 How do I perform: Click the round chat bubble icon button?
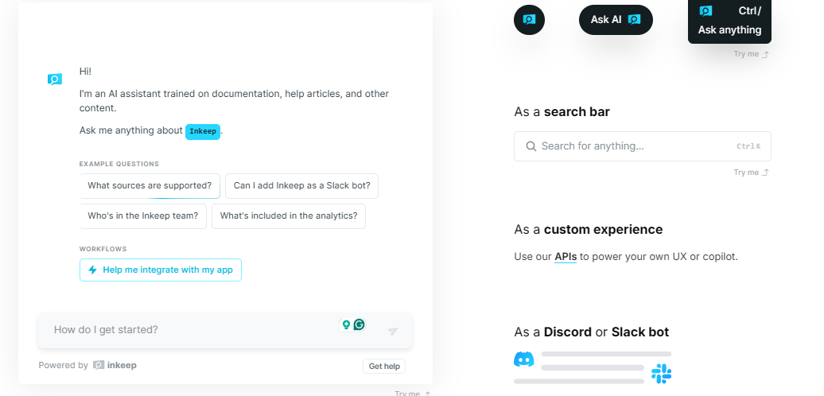click(x=529, y=19)
